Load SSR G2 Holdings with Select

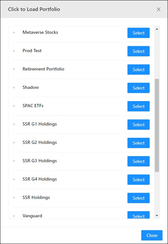tap(138, 143)
